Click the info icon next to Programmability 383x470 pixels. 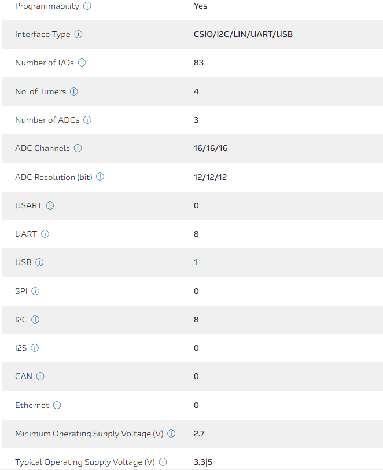tap(87, 6)
